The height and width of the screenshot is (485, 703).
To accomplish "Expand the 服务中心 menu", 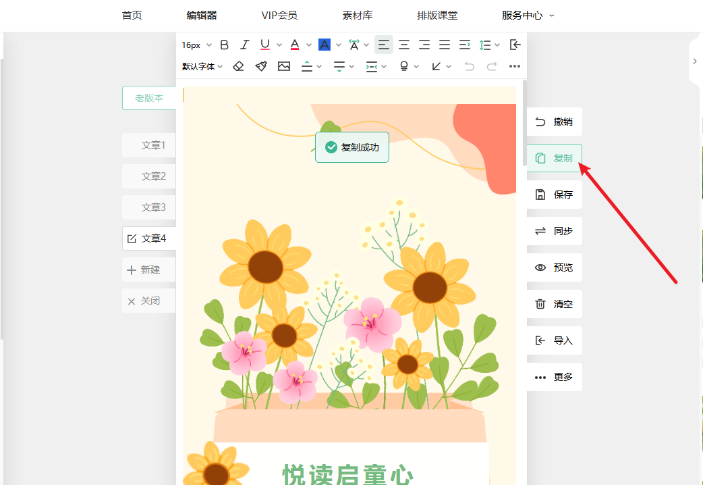I will [528, 16].
